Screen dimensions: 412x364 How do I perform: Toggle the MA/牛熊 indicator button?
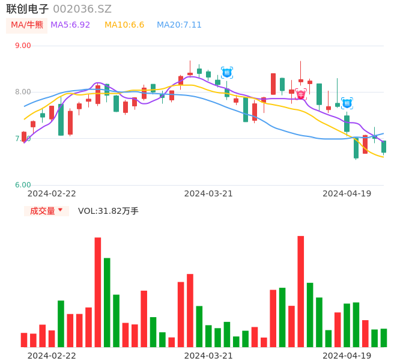tap(26, 25)
